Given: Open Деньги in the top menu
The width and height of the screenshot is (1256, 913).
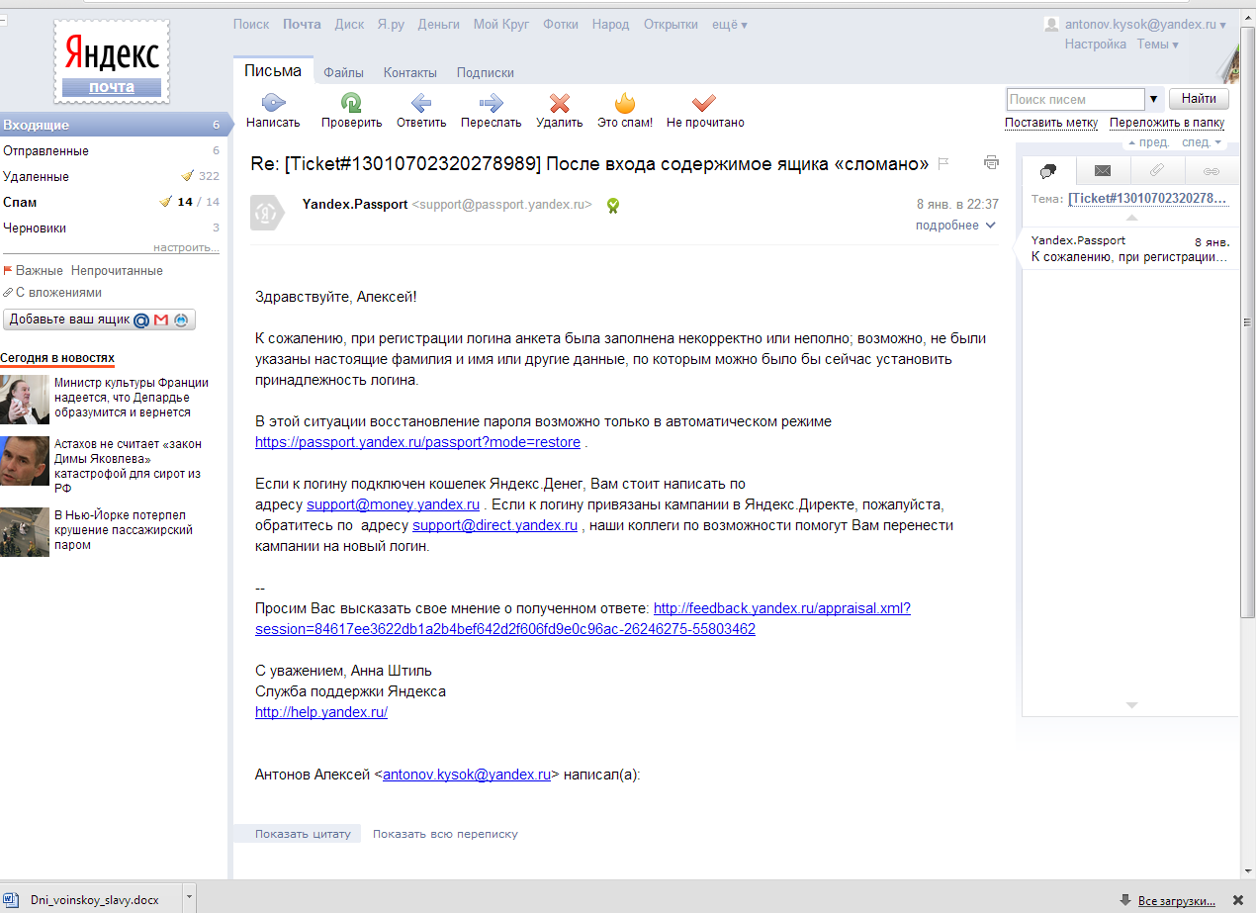Looking at the screenshot, I should tap(438, 25).
